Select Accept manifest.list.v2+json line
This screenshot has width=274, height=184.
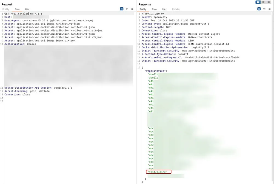point(53,37)
